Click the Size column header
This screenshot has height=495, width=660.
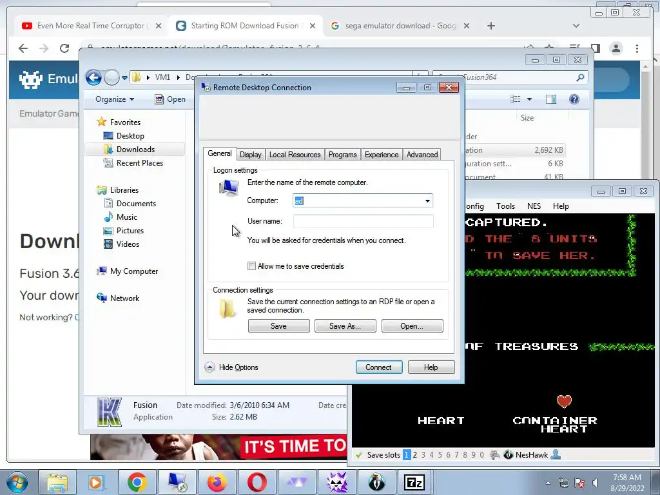527,118
